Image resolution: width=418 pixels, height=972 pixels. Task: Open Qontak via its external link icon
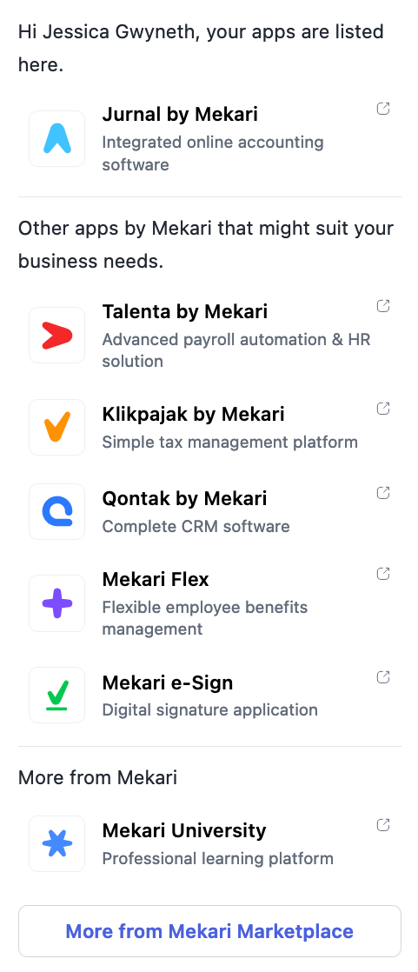(x=383, y=493)
